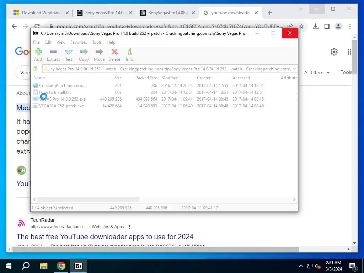Click the Add toolbar icon in 7-Zip
This screenshot has width=364, height=273.
tap(38, 52)
